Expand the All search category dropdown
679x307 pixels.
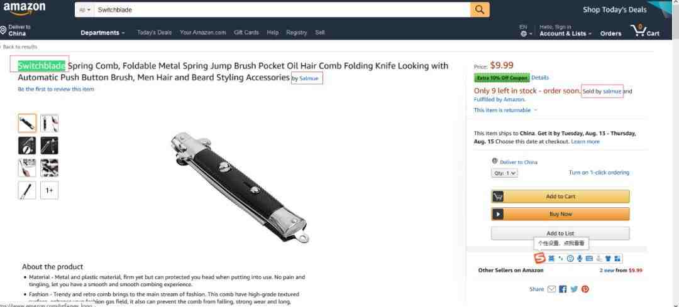(85, 9)
